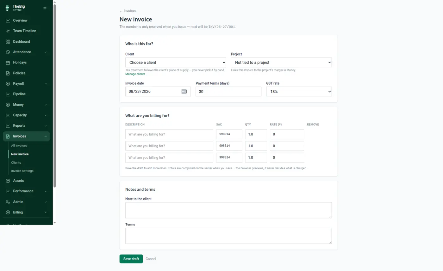This screenshot has height=271, width=443.
Task: Click the Cancel link
Action: click(x=151, y=259)
